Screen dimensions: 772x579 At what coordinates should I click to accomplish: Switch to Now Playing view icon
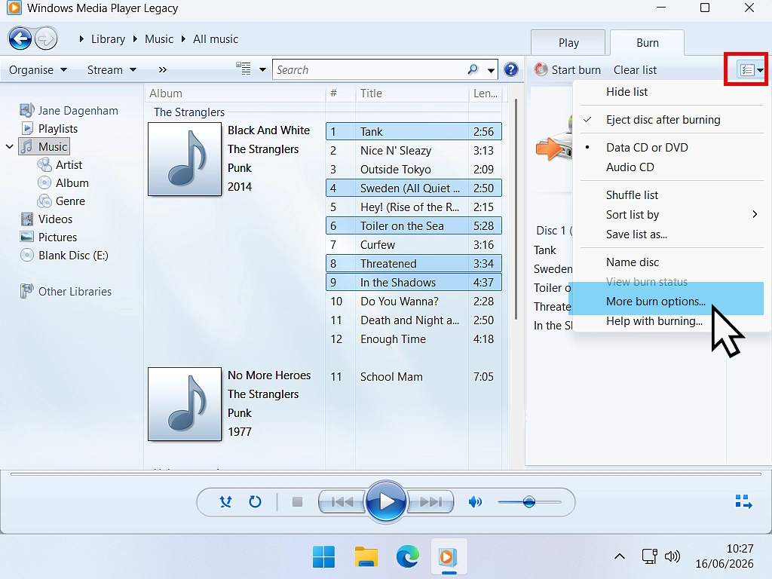point(743,501)
